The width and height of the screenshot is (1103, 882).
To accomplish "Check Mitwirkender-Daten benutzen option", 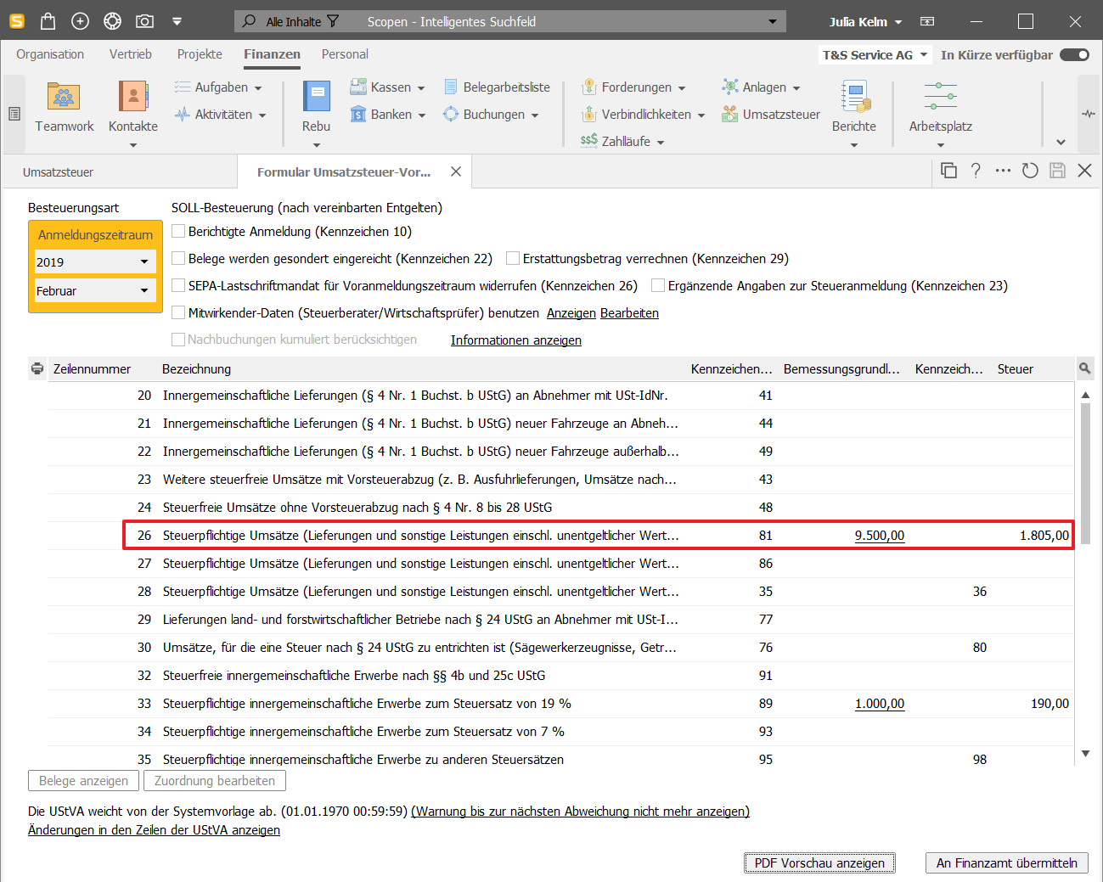I will point(178,312).
